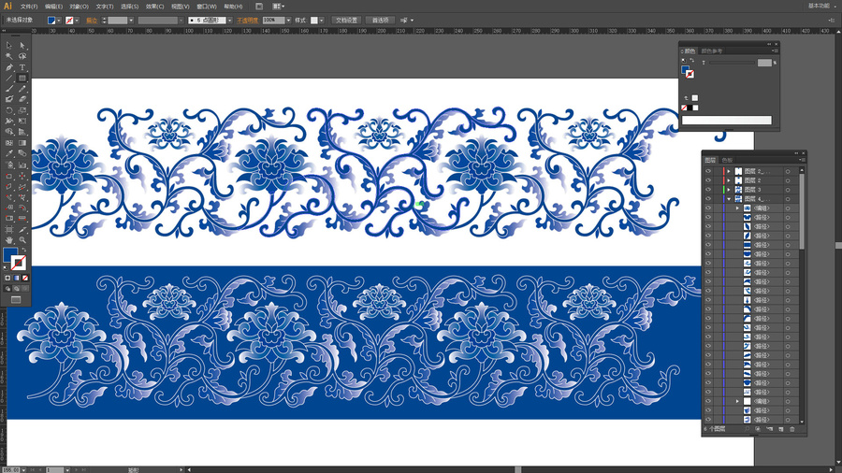This screenshot has height=473, width=842.
Task: Expand layer 图层 2_ in Layers panel
Action: (729, 172)
